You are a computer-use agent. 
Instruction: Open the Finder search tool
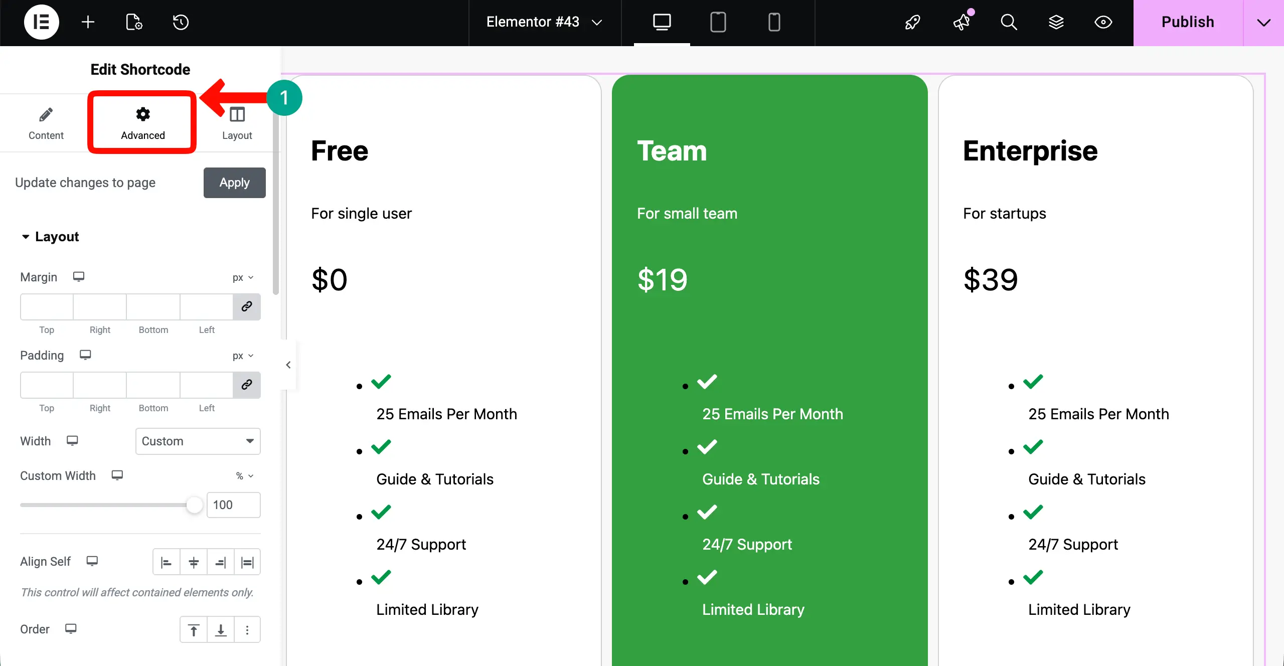pyautogui.click(x=1009, y=22)
